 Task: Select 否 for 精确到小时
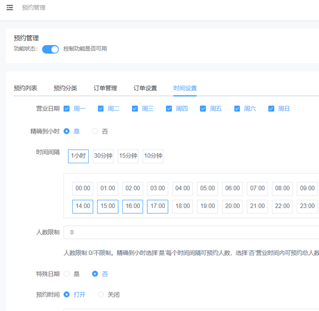pos(95,131)
